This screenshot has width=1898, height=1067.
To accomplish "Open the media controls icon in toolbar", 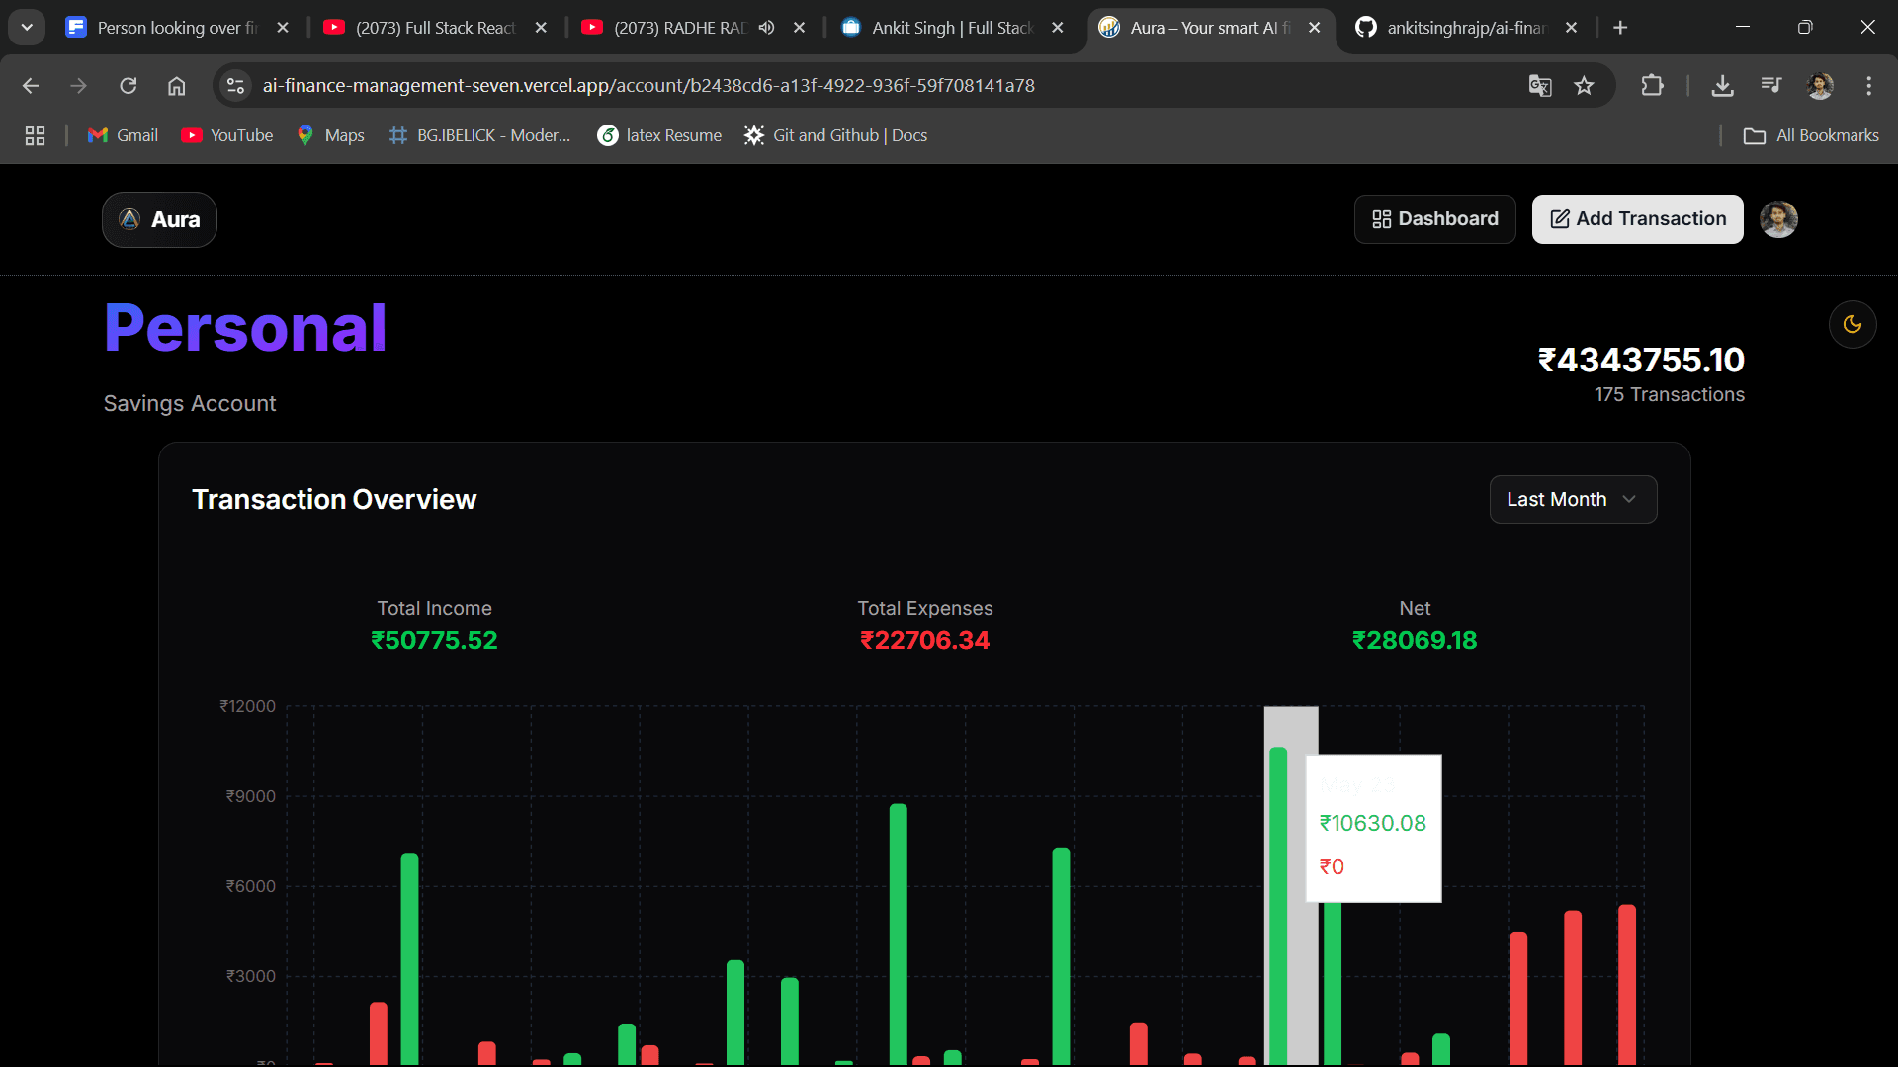I will [1770, 86].
